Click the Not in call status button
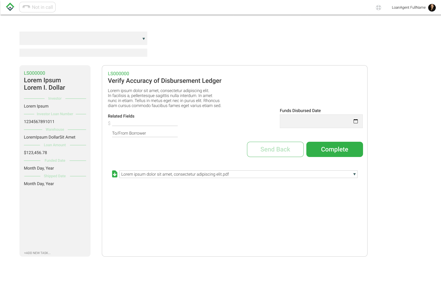 click(38, 7)
